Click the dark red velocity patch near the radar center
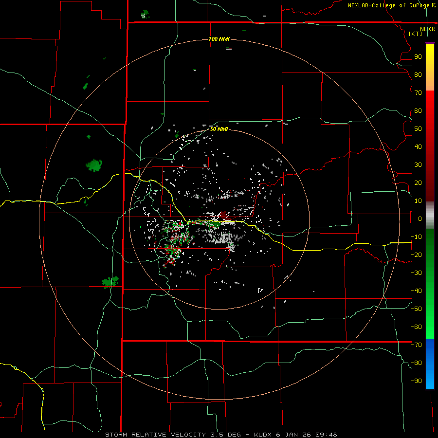 coord(224,215)
